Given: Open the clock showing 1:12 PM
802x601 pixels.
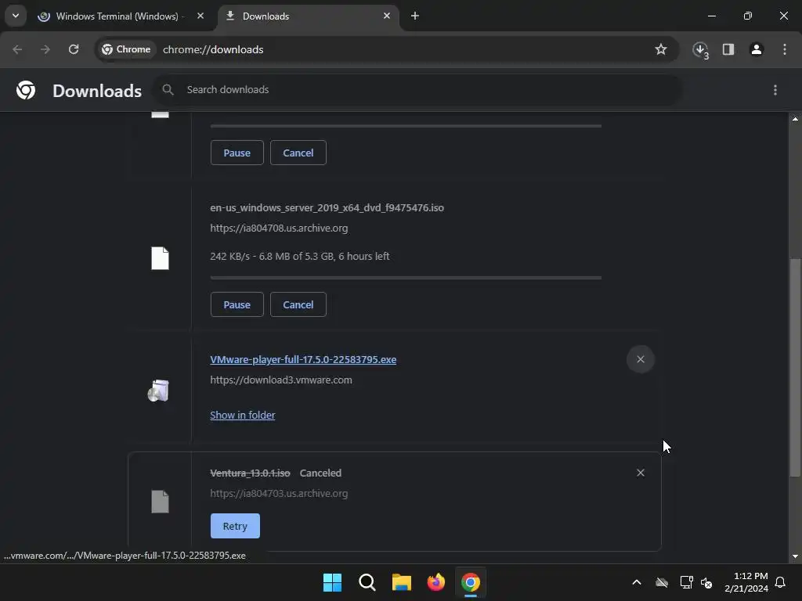Looking at the screenshot, I should tap(746, 582).
